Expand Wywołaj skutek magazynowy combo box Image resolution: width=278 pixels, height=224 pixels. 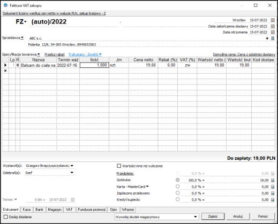[196, 217]
